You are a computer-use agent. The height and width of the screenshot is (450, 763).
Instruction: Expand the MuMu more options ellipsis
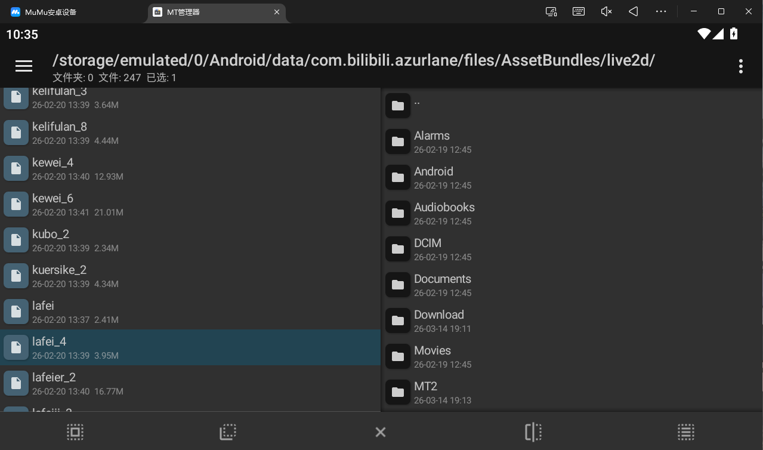click(660, 11)
